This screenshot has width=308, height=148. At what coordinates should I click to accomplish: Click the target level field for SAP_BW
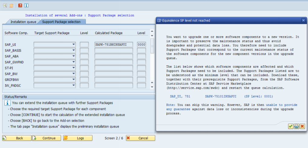84,74
